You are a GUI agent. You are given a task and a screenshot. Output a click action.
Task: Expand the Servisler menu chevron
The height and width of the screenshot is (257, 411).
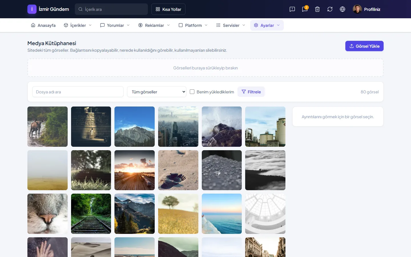pos(244,25)
